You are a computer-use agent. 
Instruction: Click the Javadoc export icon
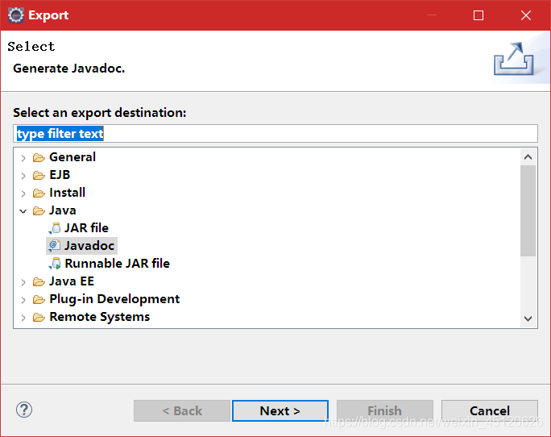[x=55, y=246]
